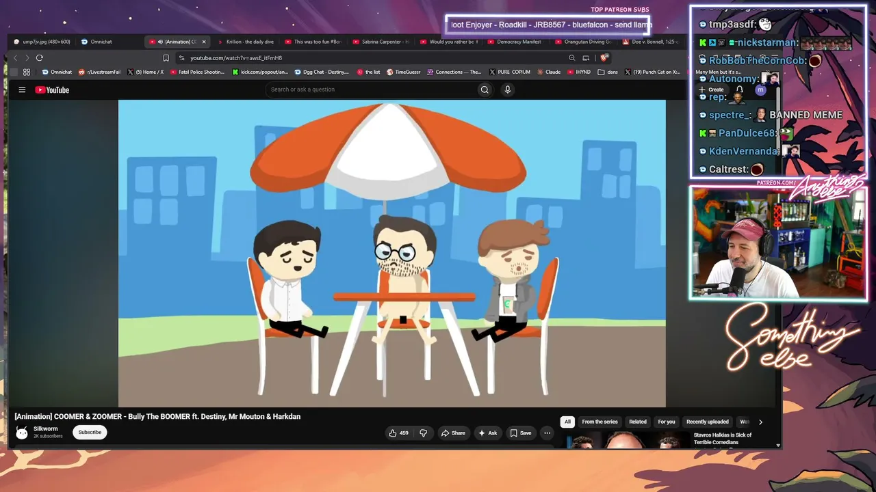Share the video
876x492 pixels.
pyautogui.click(x=453, y=433)
